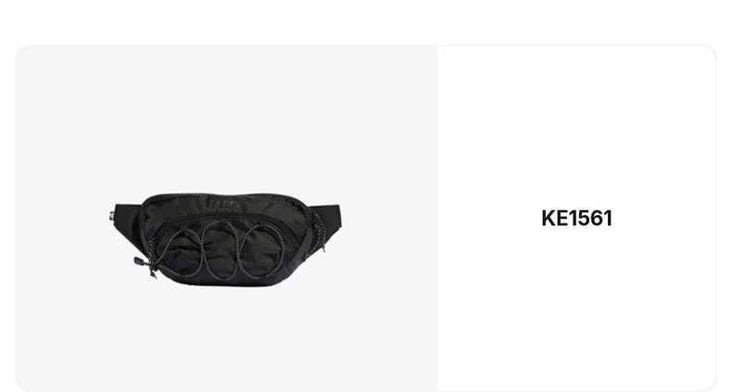Click the white panel below the KE1561 label

tap(576, 310)
